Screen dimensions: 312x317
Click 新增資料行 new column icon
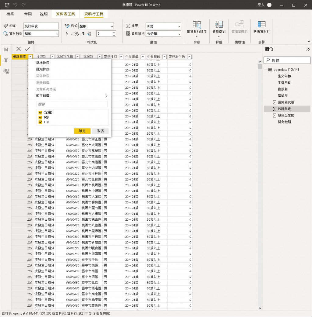(x=261, y=27)
